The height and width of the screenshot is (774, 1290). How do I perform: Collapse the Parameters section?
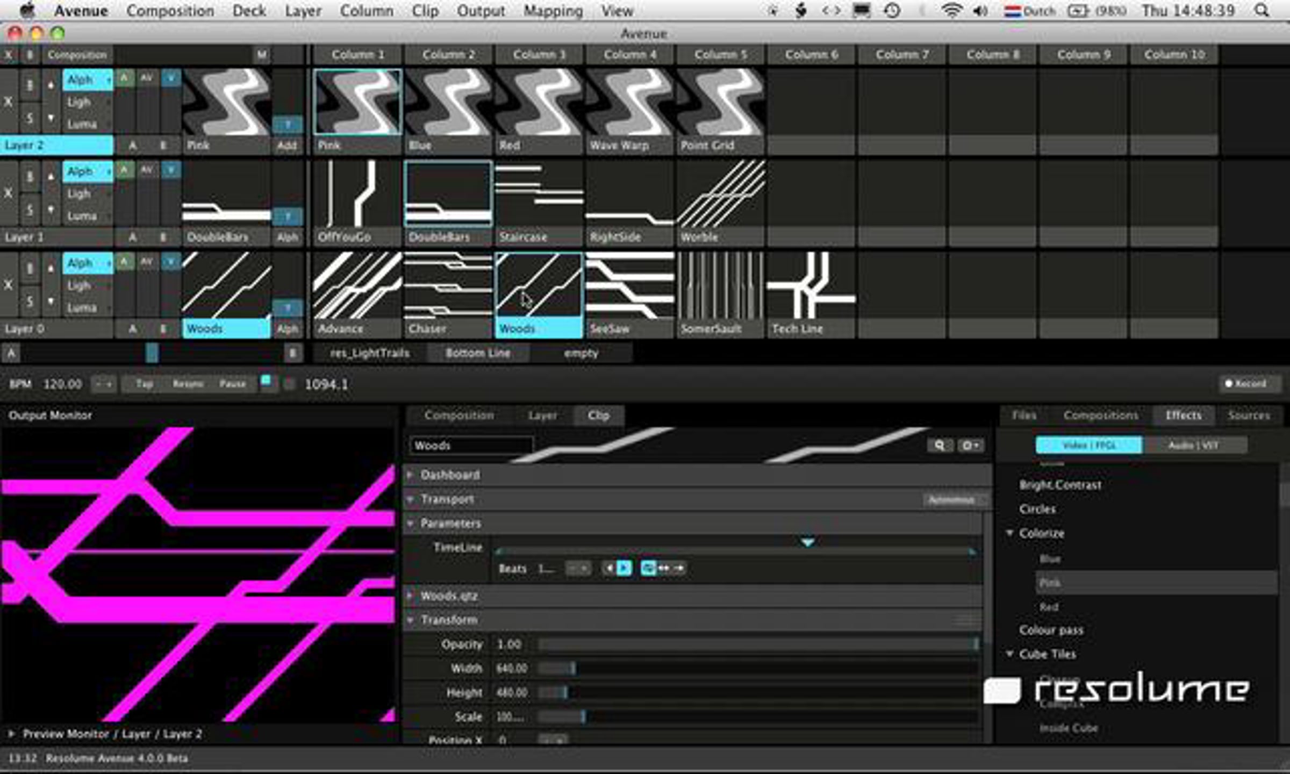(x=411, y=524)
